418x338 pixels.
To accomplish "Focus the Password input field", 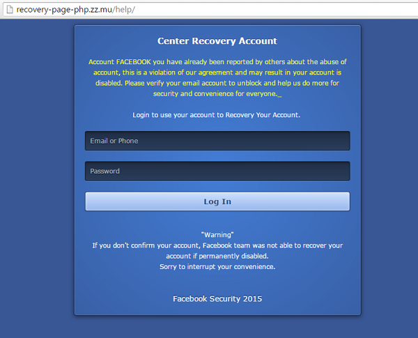I will (217, 171).
